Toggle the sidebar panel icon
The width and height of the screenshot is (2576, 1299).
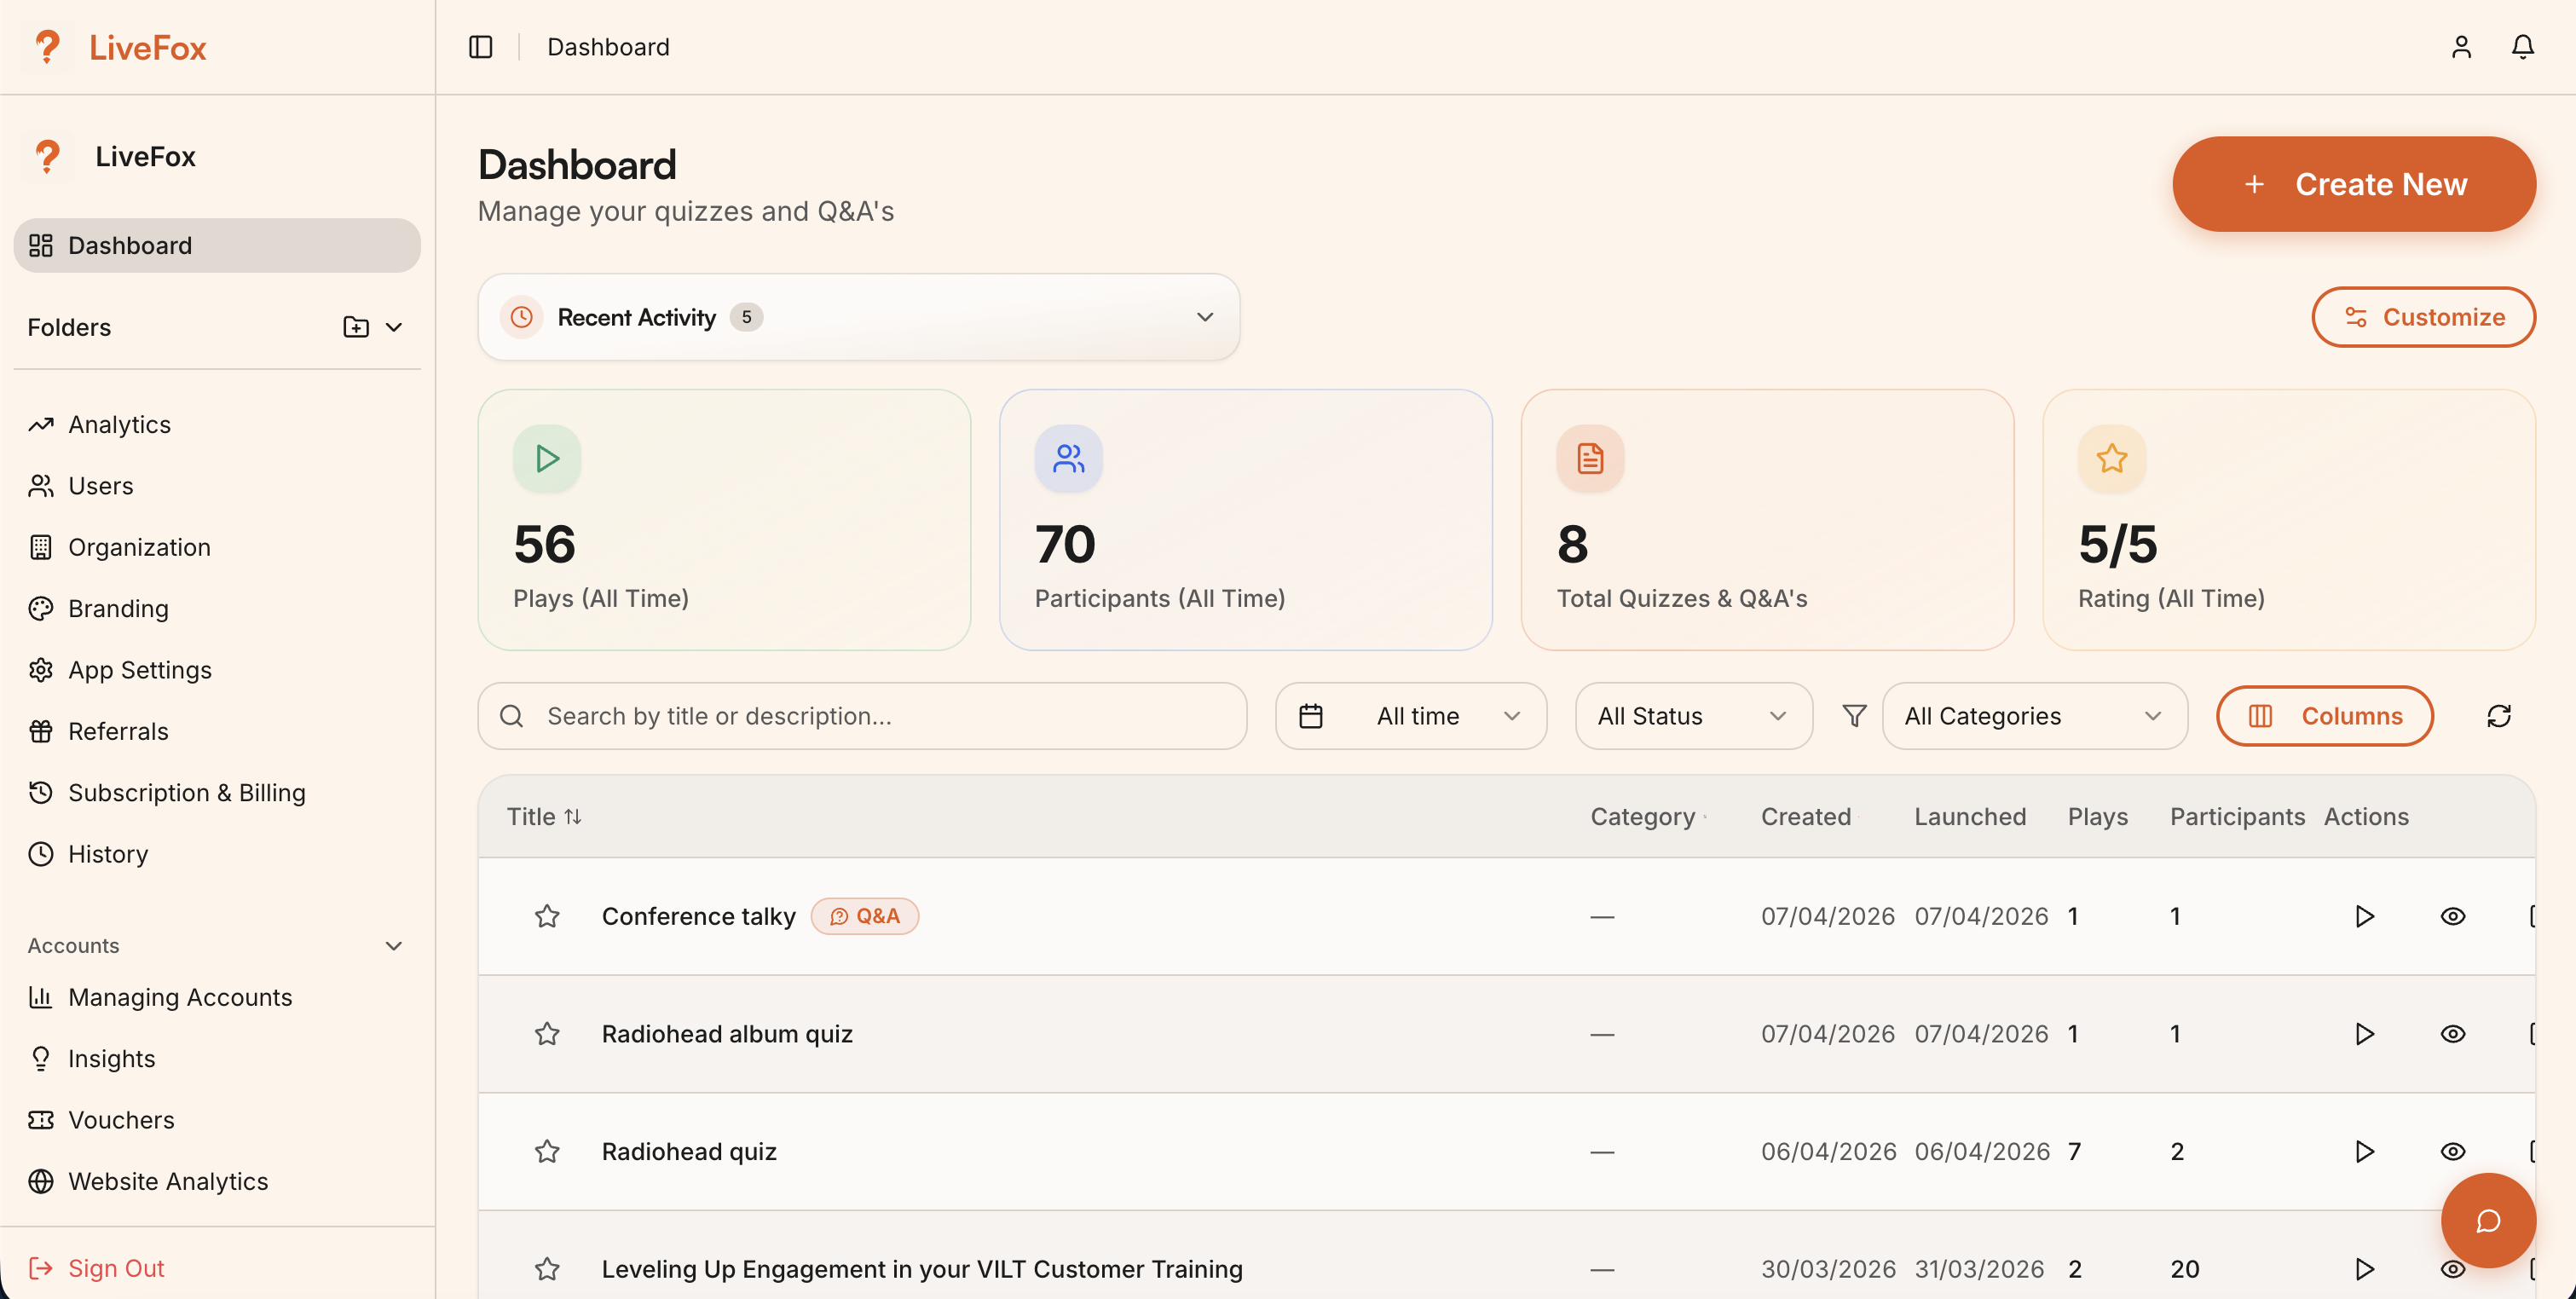[480, 47]
